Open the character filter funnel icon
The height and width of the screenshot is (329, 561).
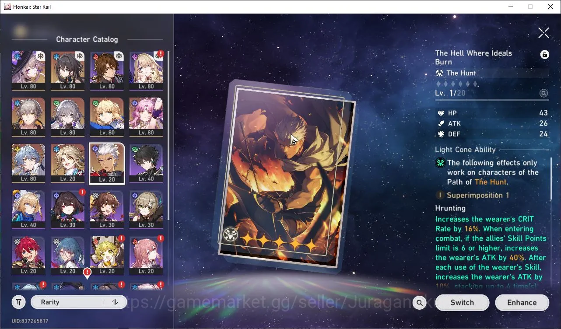18,302
